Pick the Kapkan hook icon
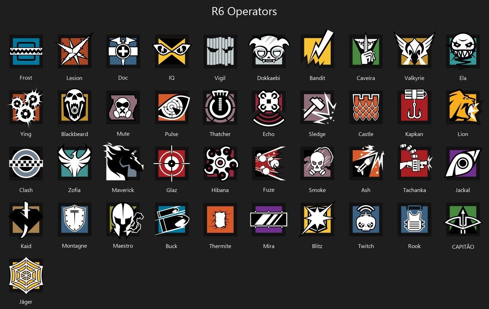Viewport: 489px width, 309px height. point(414,106)
